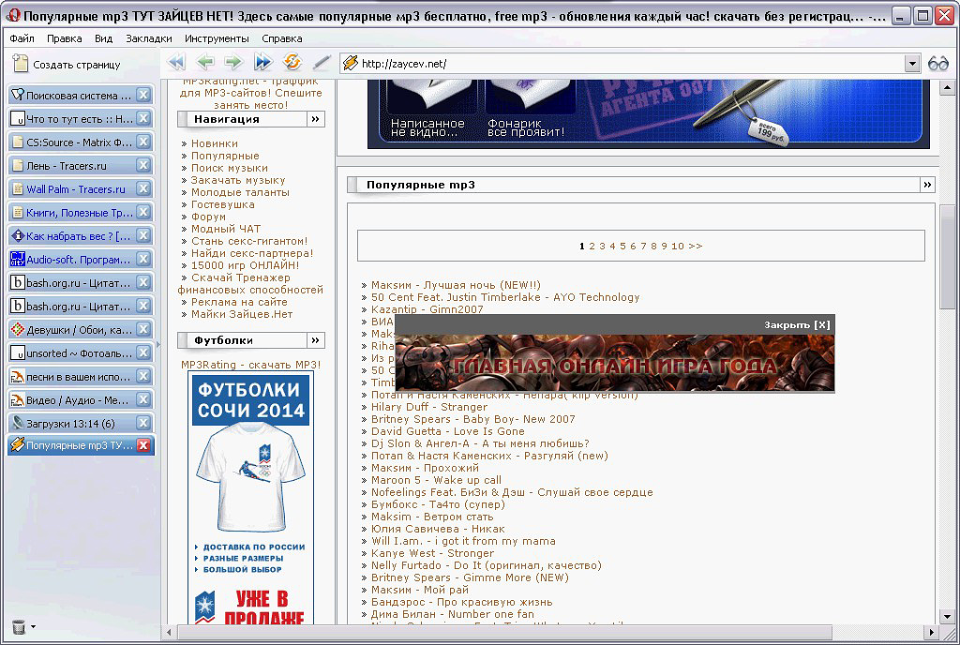Open the Гостевушка link

tap(223, 204)
